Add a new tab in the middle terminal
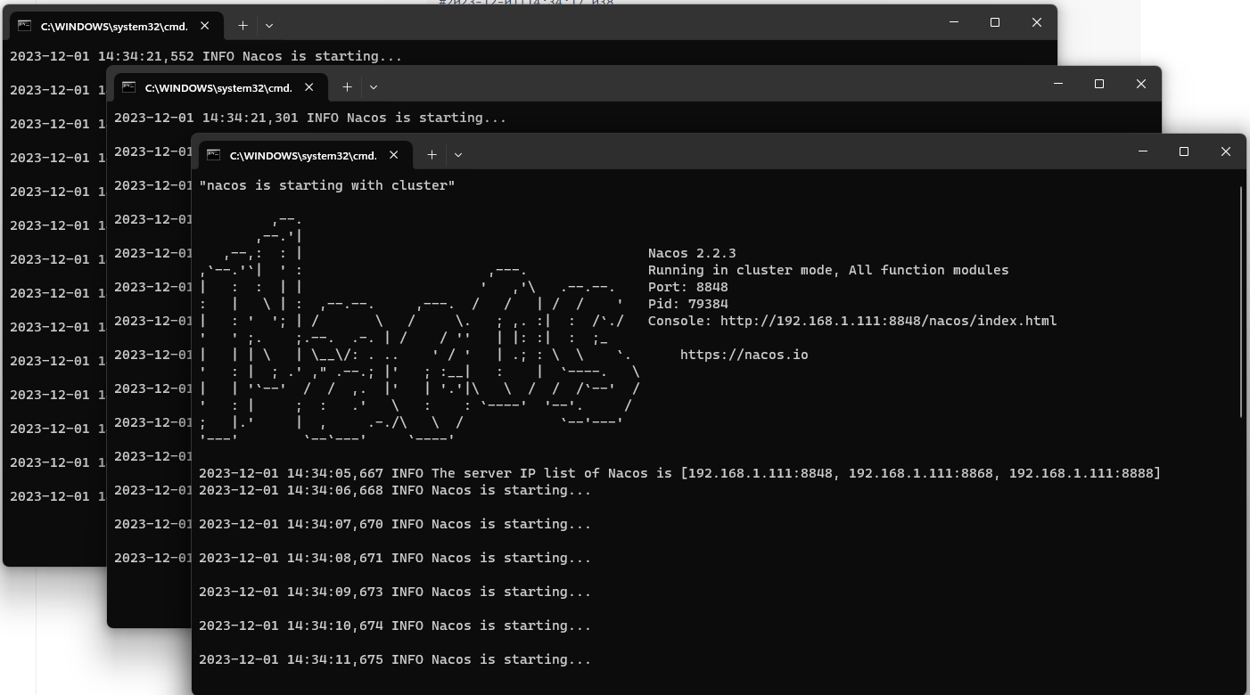1250x695 pixels. 347,87
